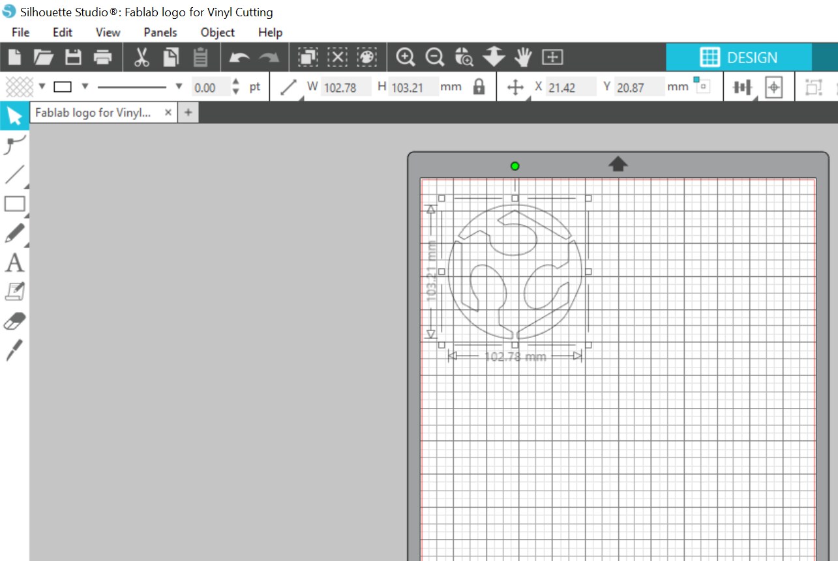Image resolution: width=838 pixels, height=561 pixels.
Task: Zoom in with the plus magnifier
Action: [x=406, y=57]
